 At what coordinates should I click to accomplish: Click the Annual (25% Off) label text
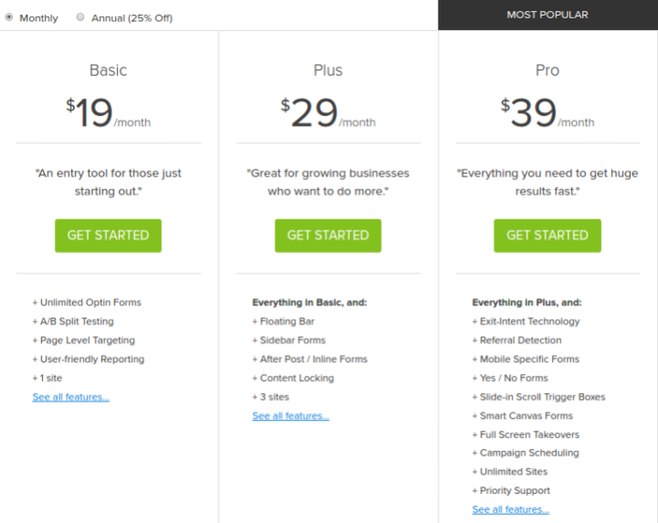click(132, 18)
